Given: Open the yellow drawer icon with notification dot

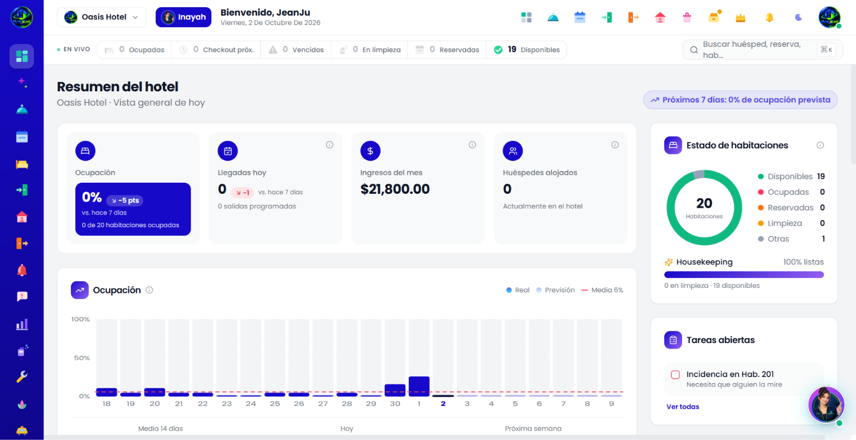Looking at the screenshot, I should (x=714, y=17).
